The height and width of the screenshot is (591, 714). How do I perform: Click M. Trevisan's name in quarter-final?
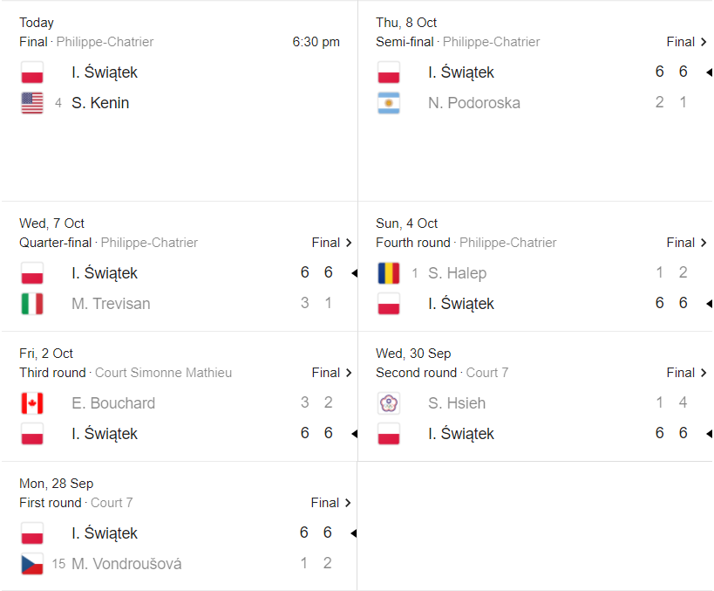[x=111, y=304]
